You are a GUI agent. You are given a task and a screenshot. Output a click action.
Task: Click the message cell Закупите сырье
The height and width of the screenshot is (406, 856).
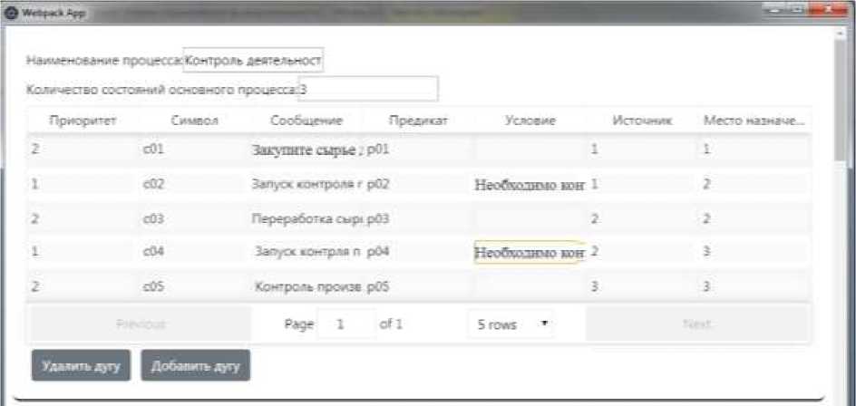coord(306,150)
